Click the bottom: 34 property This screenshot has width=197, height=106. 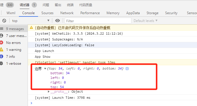(60, 73)
